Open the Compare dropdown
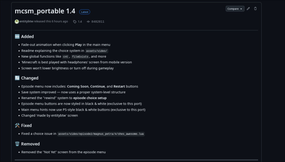The image size is (285, 162). pos(235,8)
